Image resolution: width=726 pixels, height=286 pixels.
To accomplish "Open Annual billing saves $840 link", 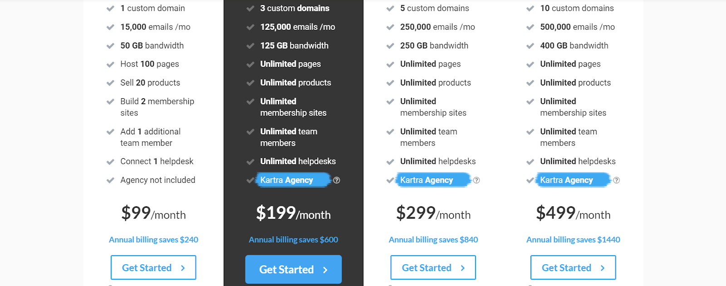I will [433, 240].
